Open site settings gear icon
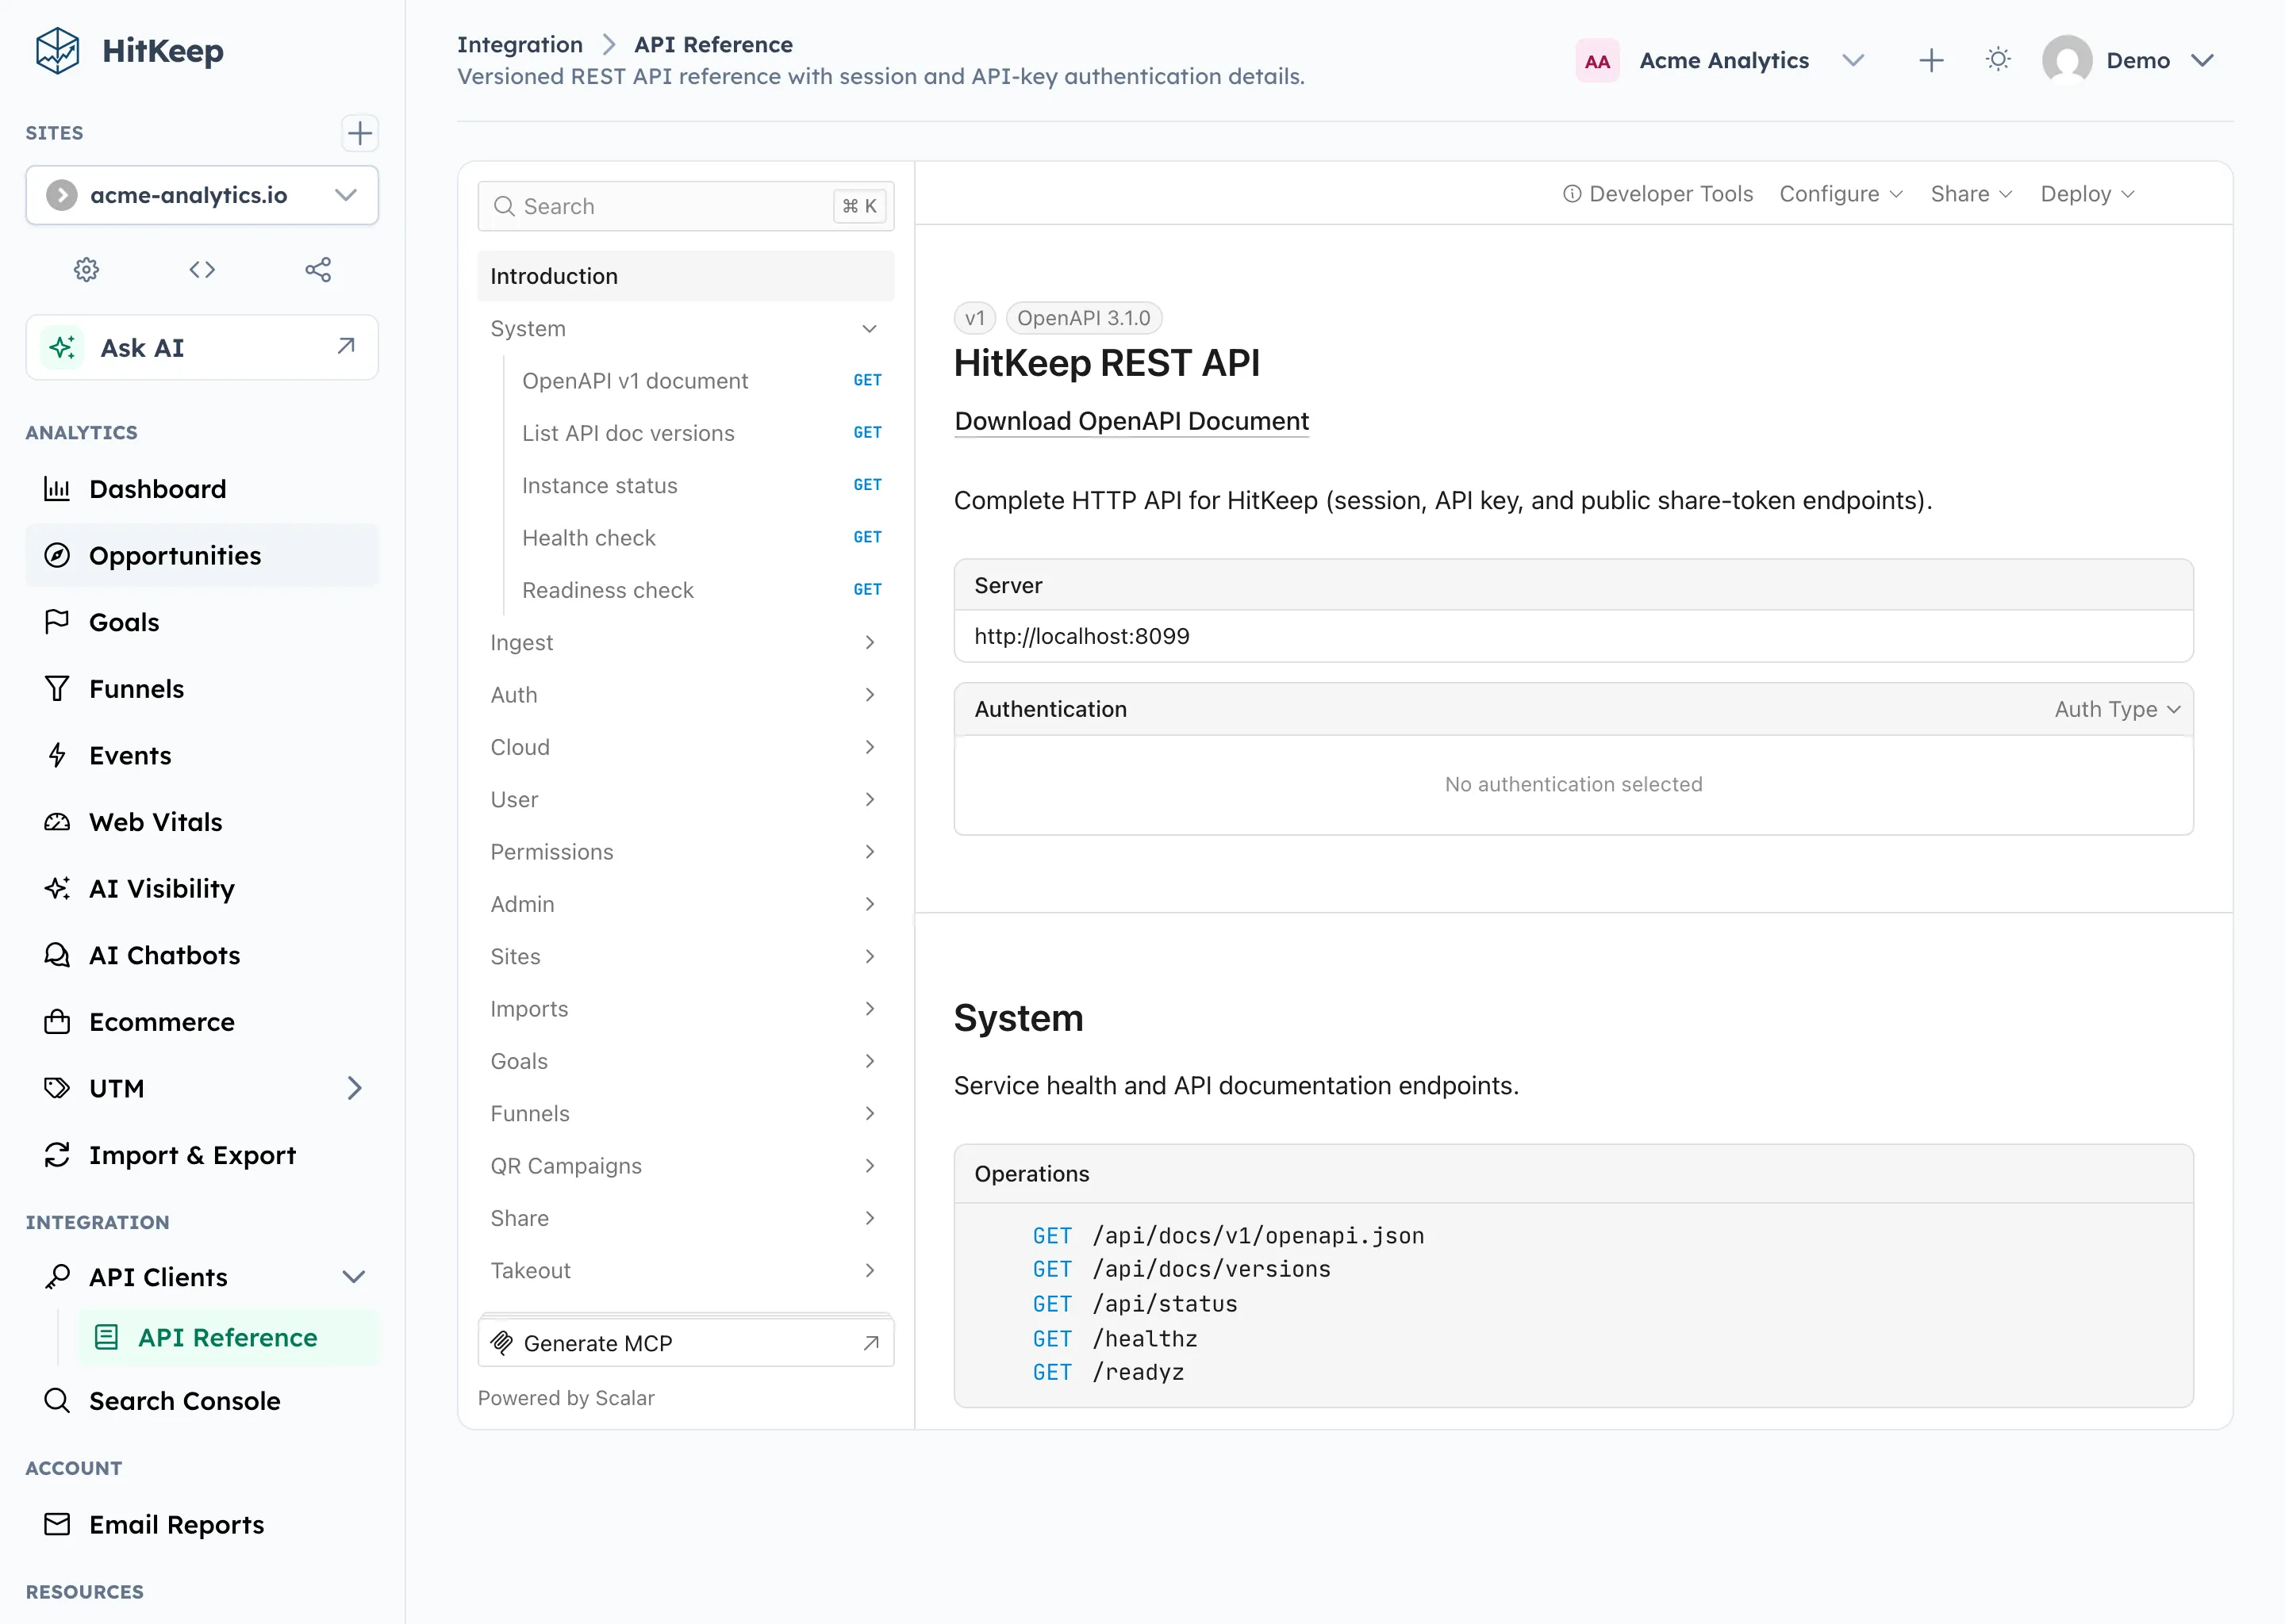This screenshot has height=1624, width=2285. [x=86, y=269]
